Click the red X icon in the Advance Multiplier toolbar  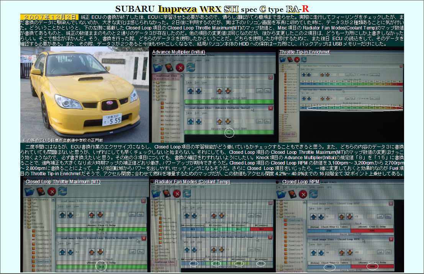click(x=180, y=68)
